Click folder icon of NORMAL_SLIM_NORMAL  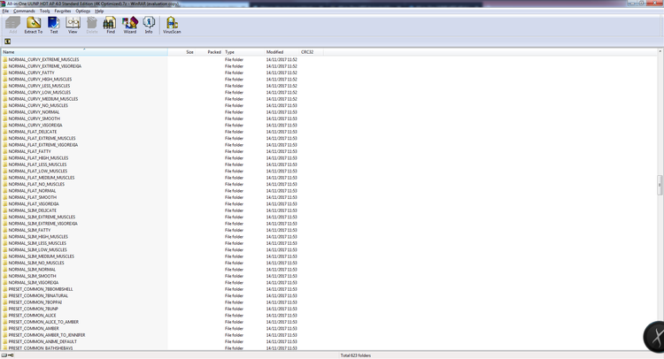point(5,270)
